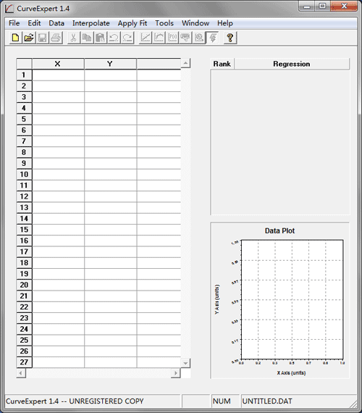This screenshot has width=362, height=413.
Task: Save the current data file
Action: tap(43, 38)
